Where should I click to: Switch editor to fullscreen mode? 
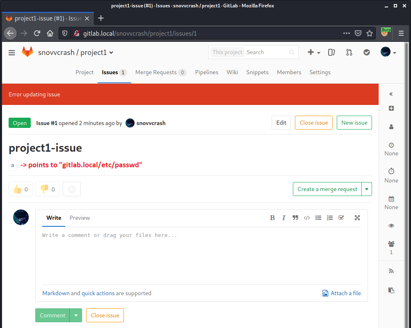click(357, 218)
